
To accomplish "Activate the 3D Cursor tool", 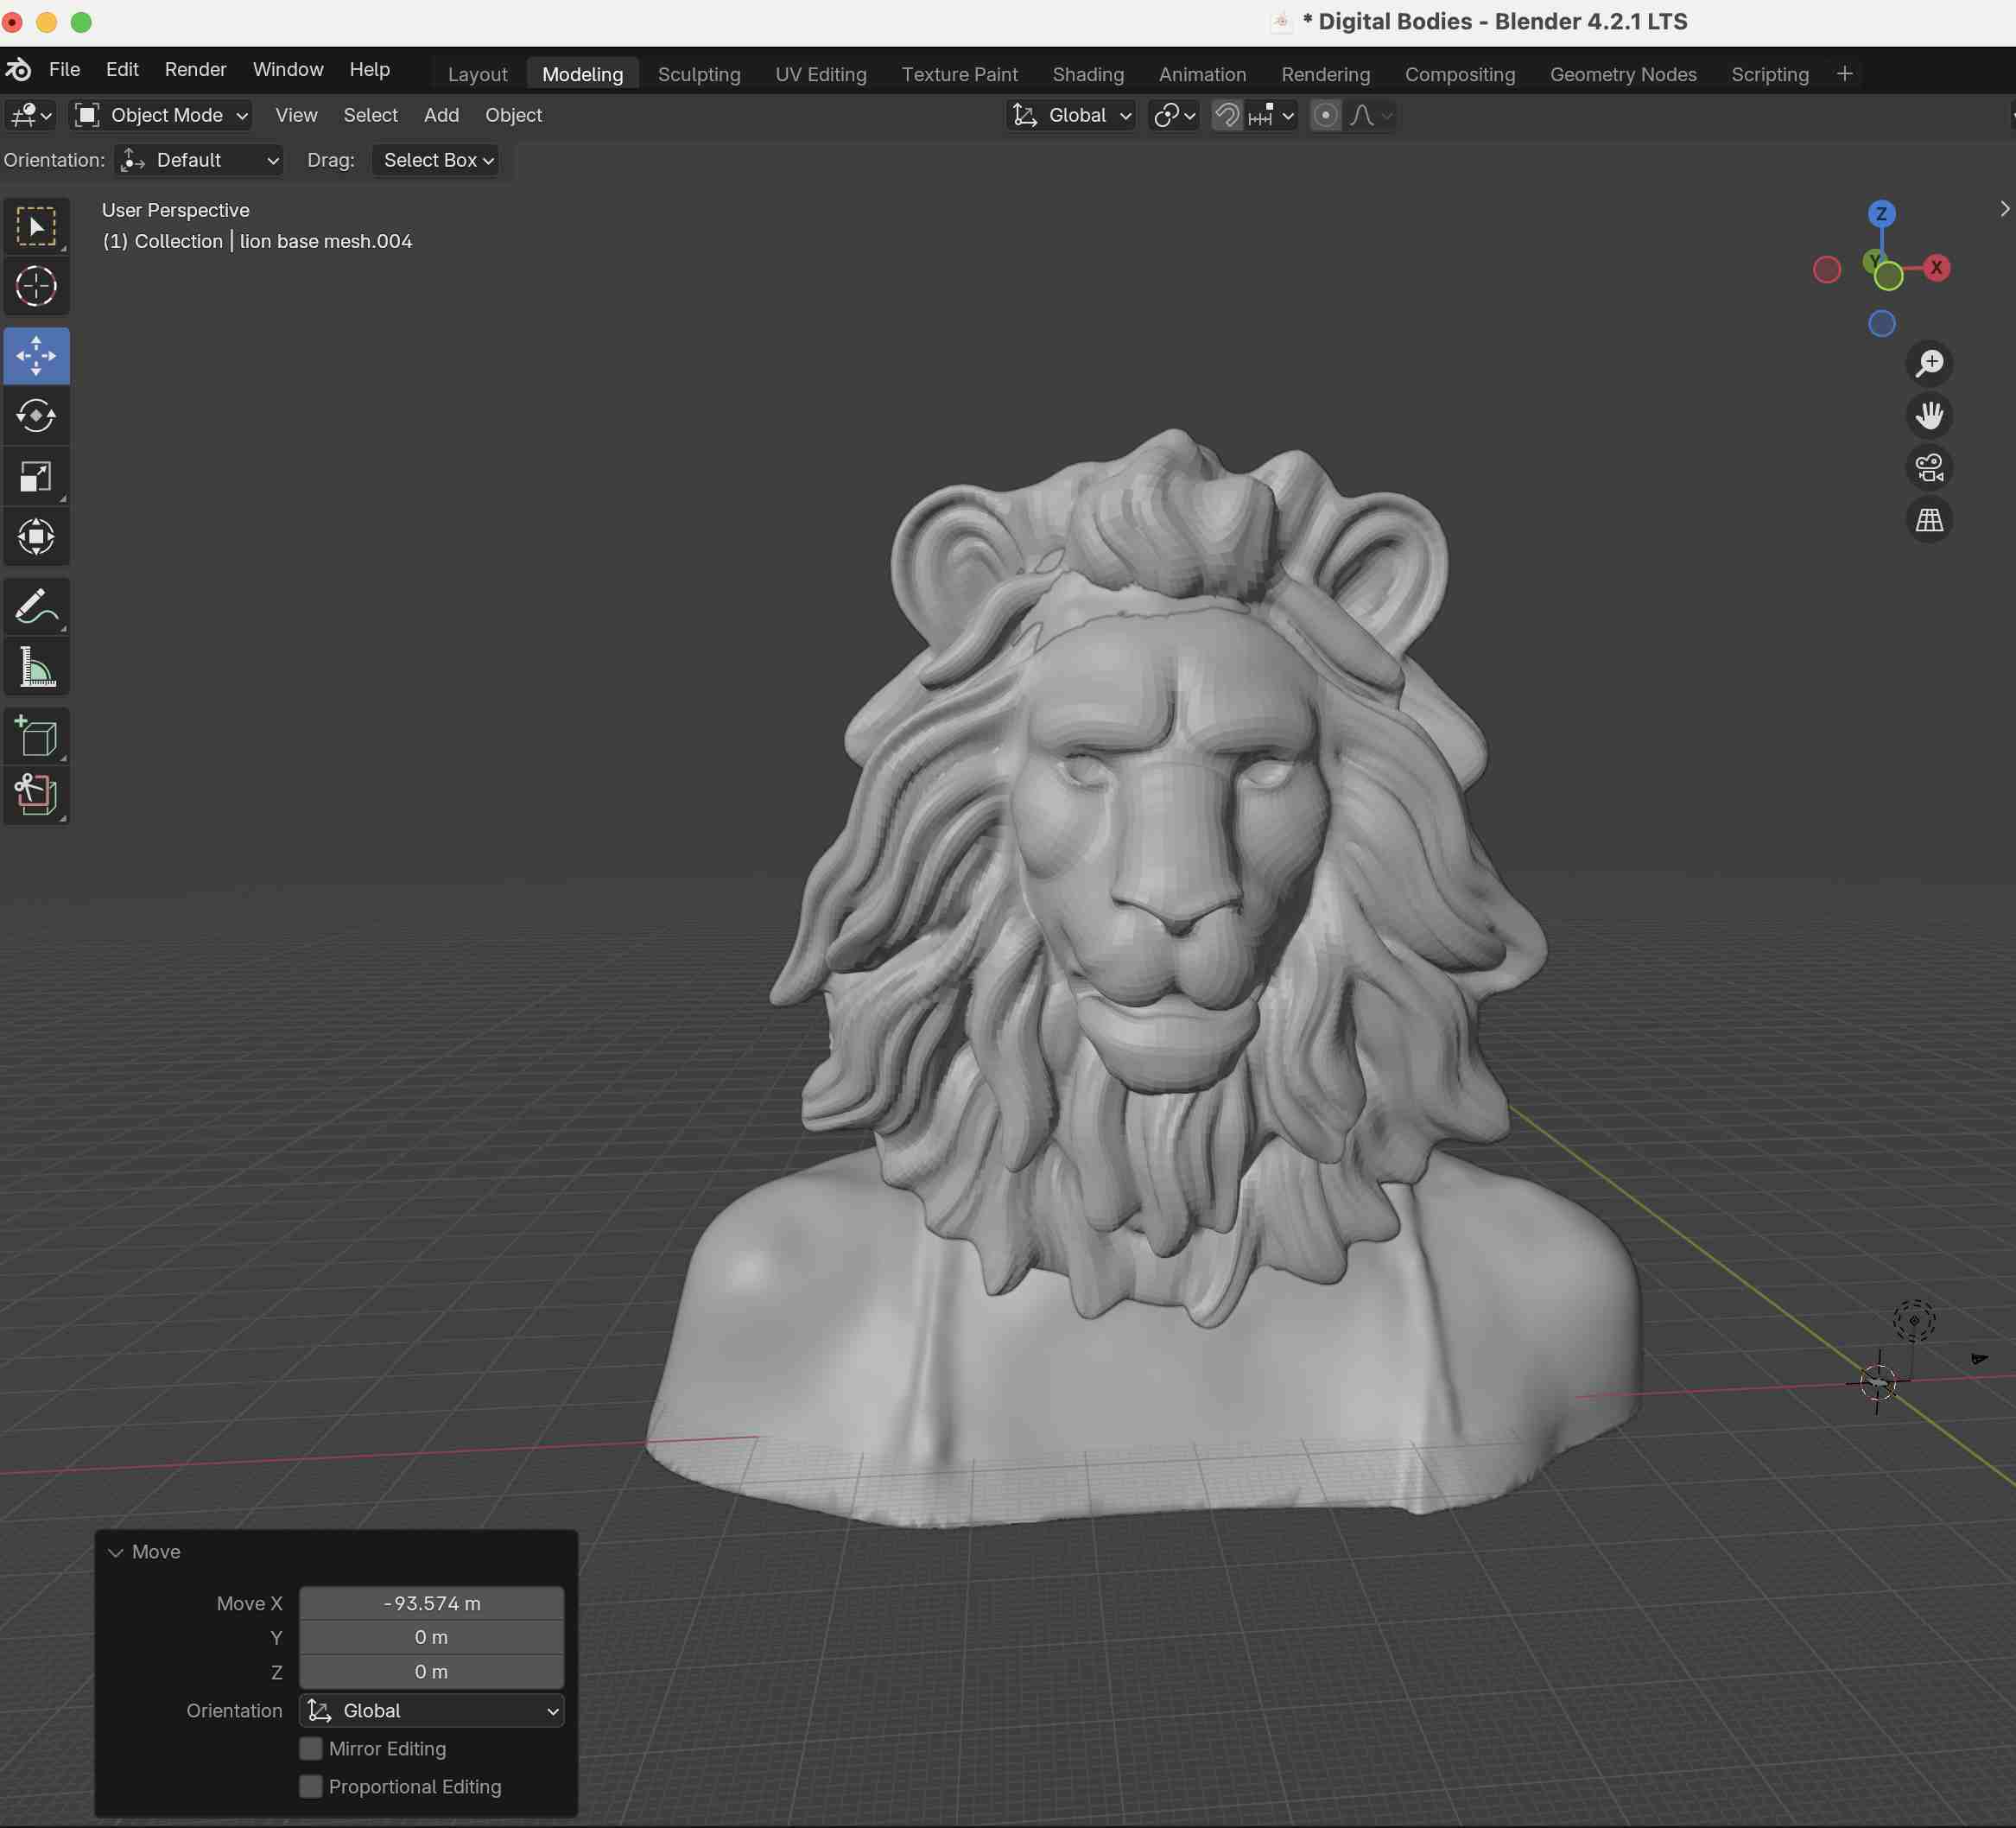I will tap(36, 287).
